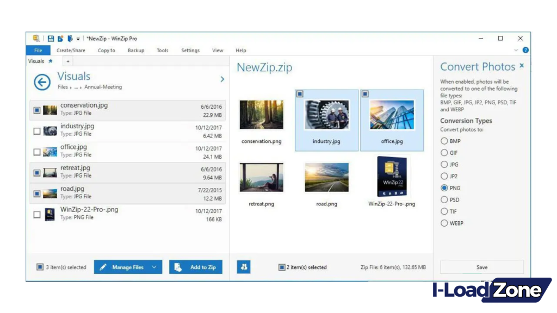Click the WinZip application icon in title bar

[x=36, y=39]
